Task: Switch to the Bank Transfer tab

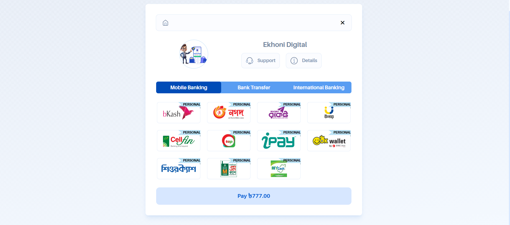Action: (x=254, y=87)
